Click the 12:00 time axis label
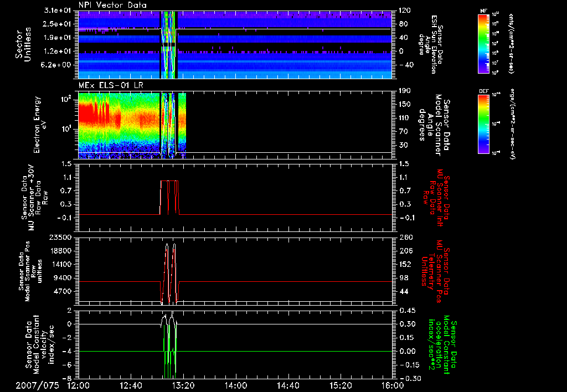The width and height of the screenshot is (567, 392). (x=79, y=385)
